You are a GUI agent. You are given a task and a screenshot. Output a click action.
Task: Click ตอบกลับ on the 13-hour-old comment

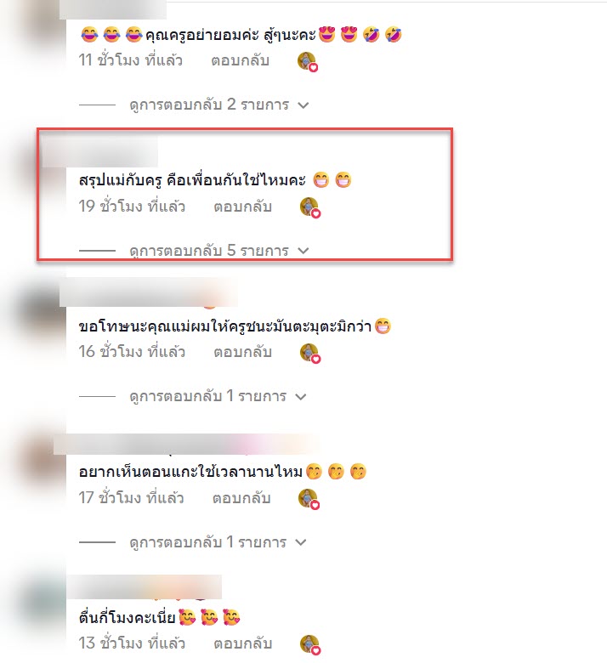tap(242, 643)
